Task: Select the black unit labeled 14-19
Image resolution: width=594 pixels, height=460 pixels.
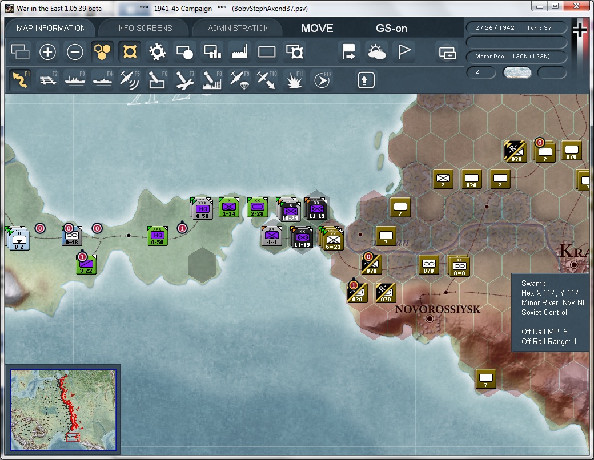Action: [302, 237]
